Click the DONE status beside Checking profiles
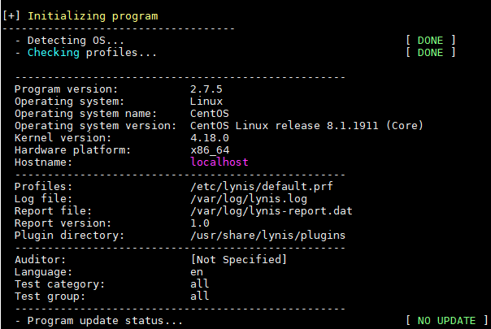 point(430,53)
